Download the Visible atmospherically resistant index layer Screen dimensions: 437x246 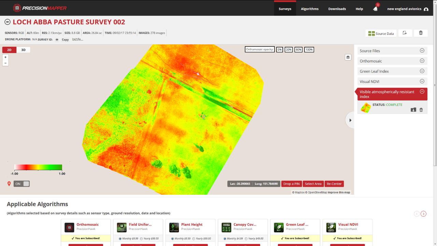(413, 110)
